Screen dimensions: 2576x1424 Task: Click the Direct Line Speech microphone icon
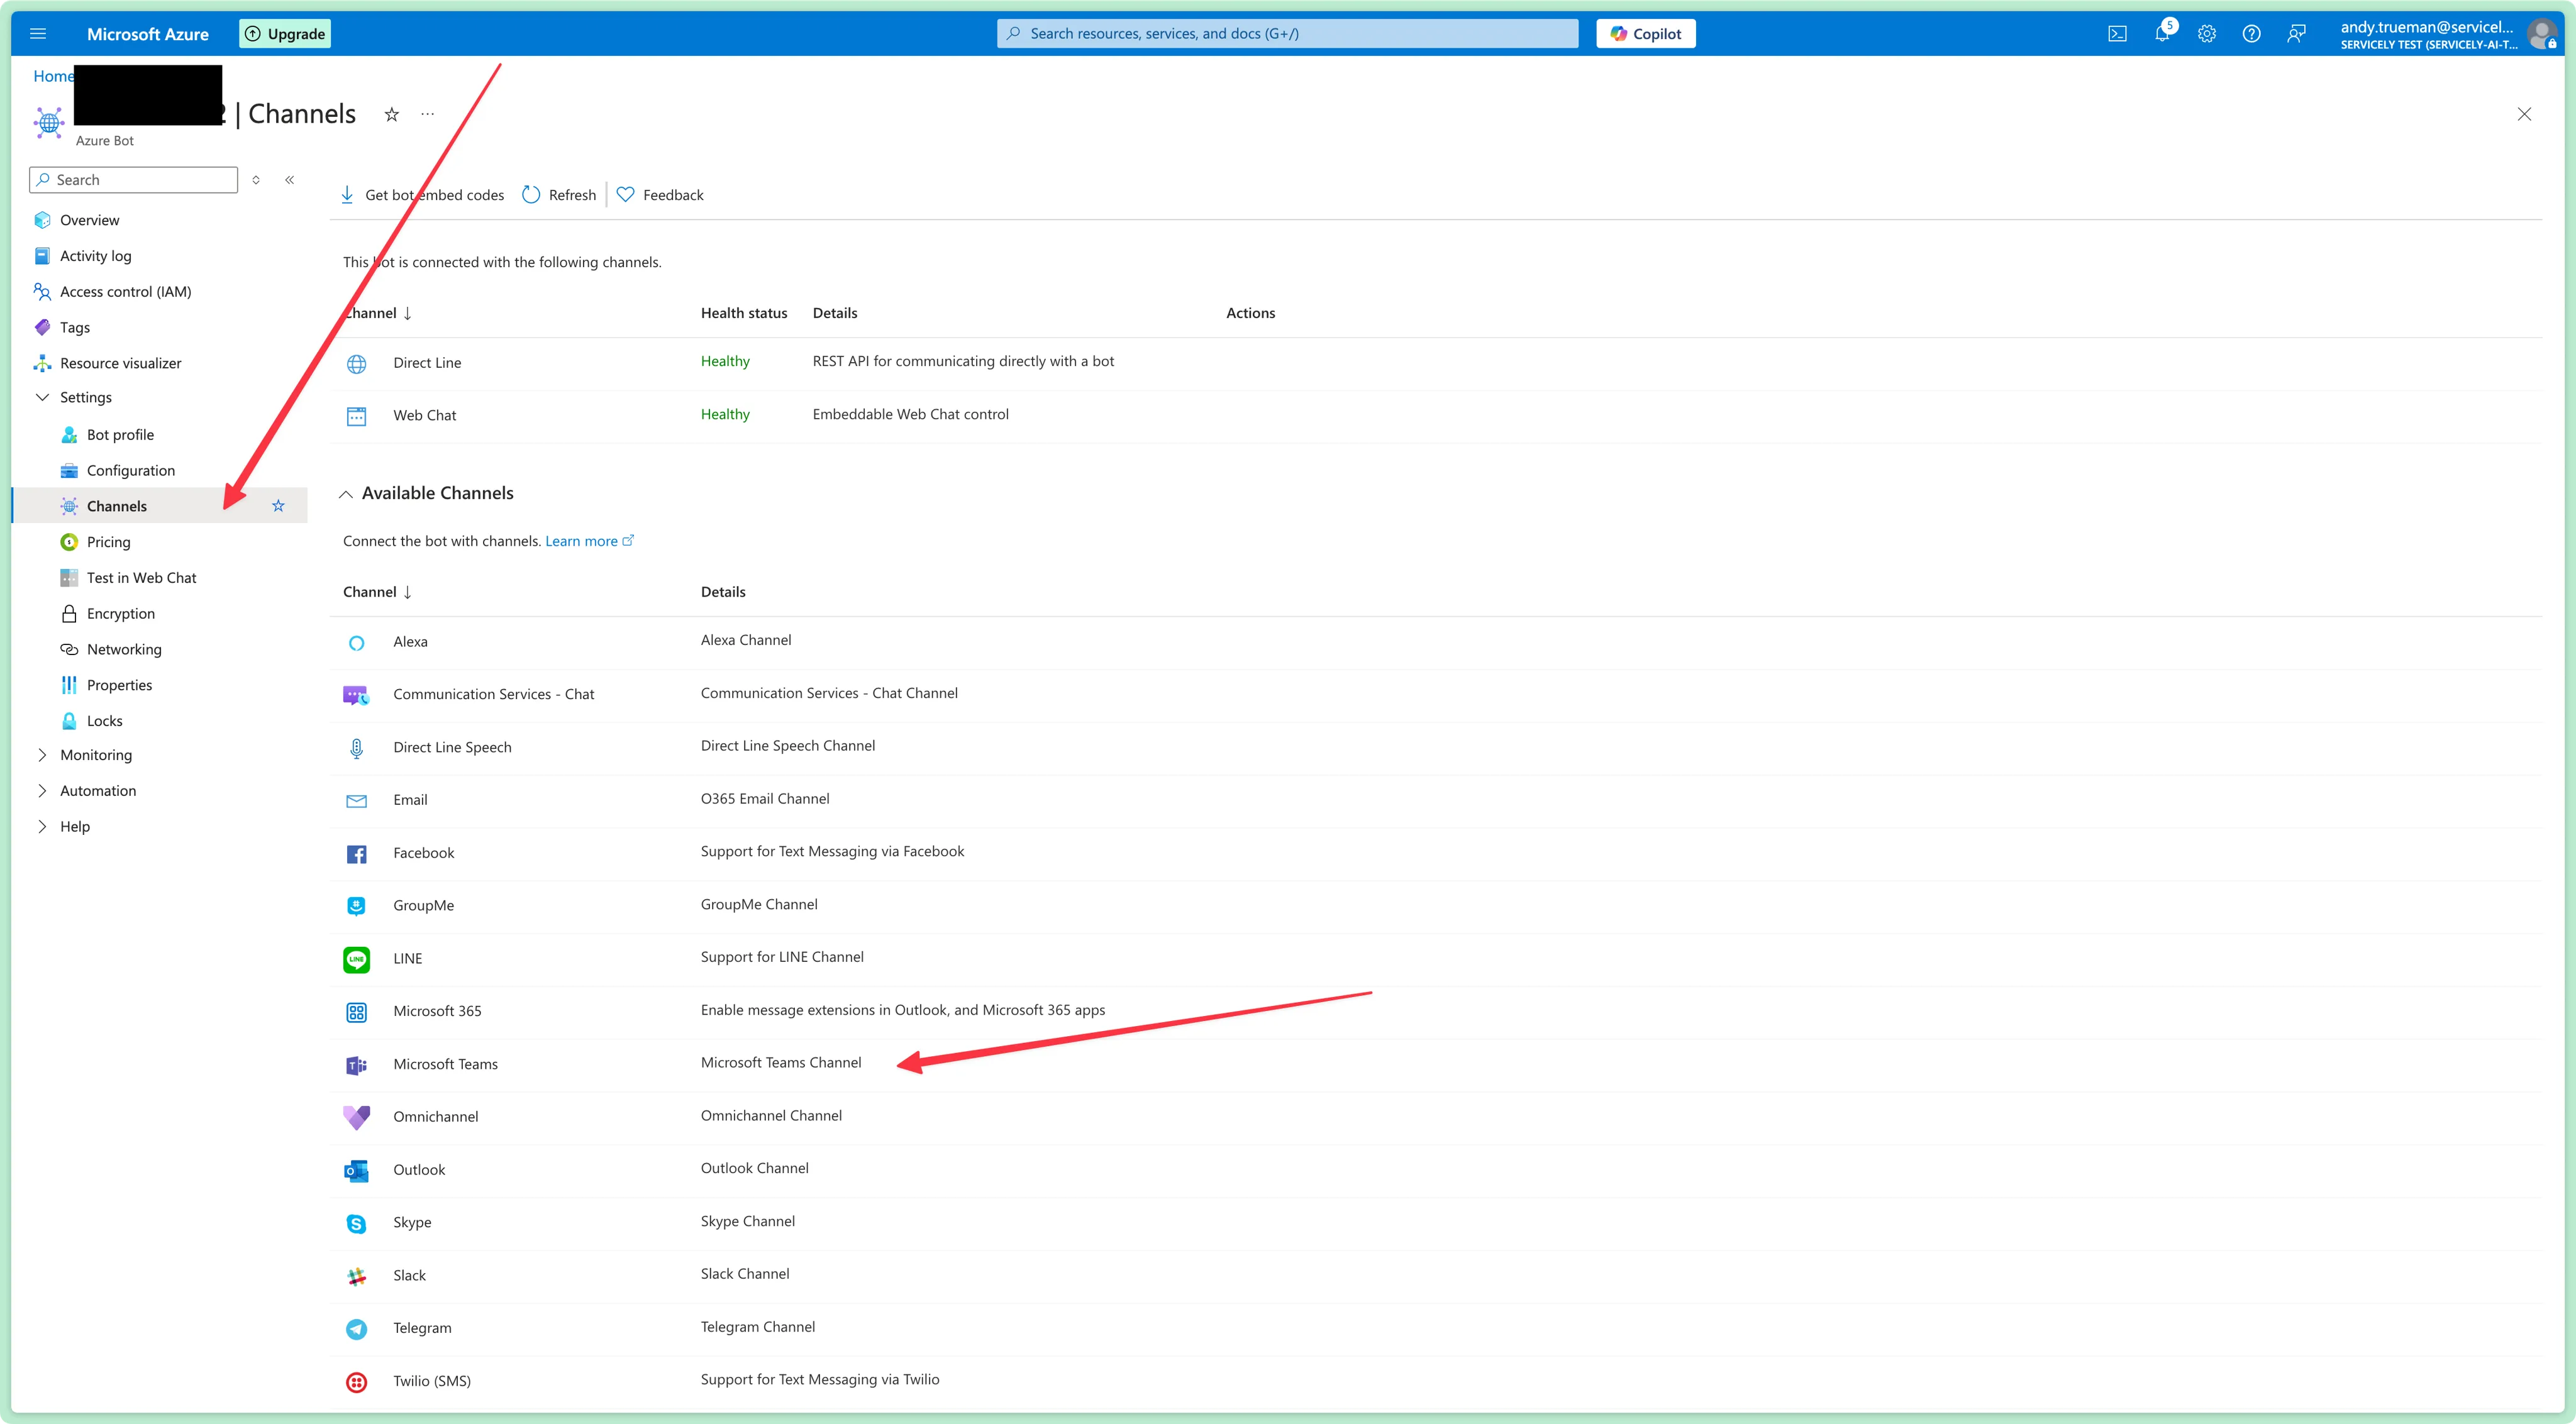tap(356, 748)
